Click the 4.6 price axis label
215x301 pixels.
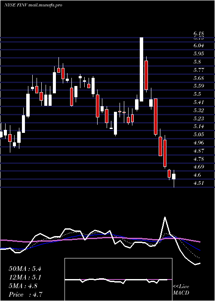197,175
